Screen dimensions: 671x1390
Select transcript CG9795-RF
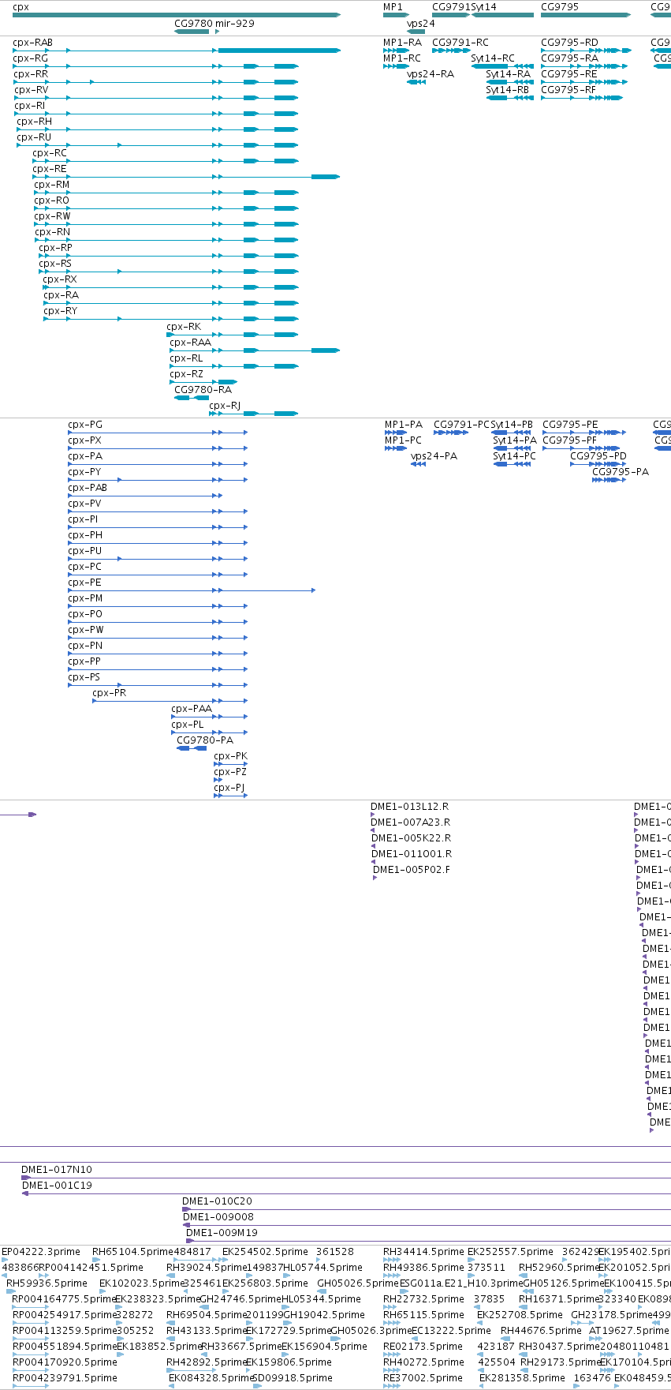coord(568,90)
